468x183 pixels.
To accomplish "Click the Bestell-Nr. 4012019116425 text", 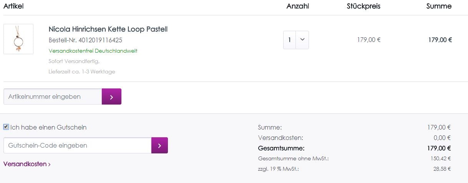I will click(86, 40).
